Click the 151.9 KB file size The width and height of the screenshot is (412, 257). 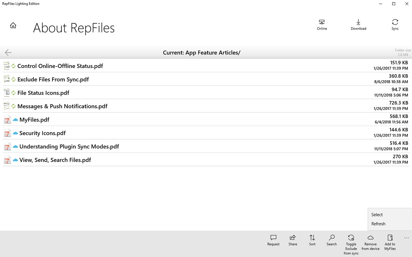[399, 63]
